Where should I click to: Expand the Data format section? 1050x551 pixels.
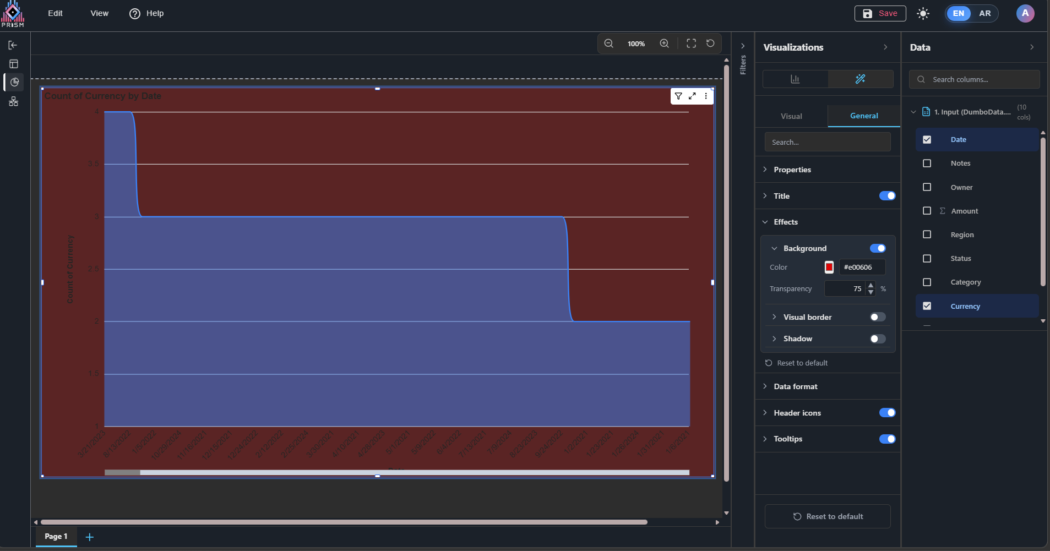click(795, 386)
